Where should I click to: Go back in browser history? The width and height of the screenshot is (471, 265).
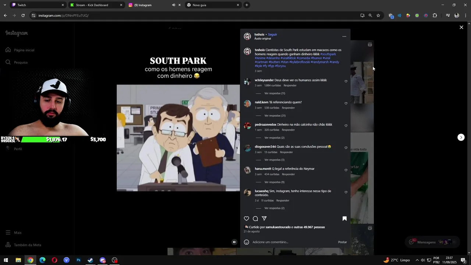[x=5, y=15]
